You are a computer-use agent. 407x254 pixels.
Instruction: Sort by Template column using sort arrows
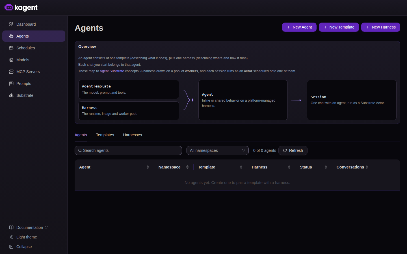pyautogui.click(x=241, y=167)
